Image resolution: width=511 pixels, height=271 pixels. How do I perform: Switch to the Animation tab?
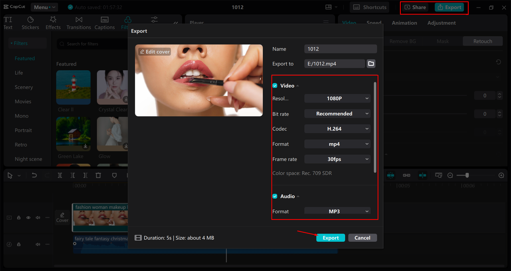[x=404, y=23]
